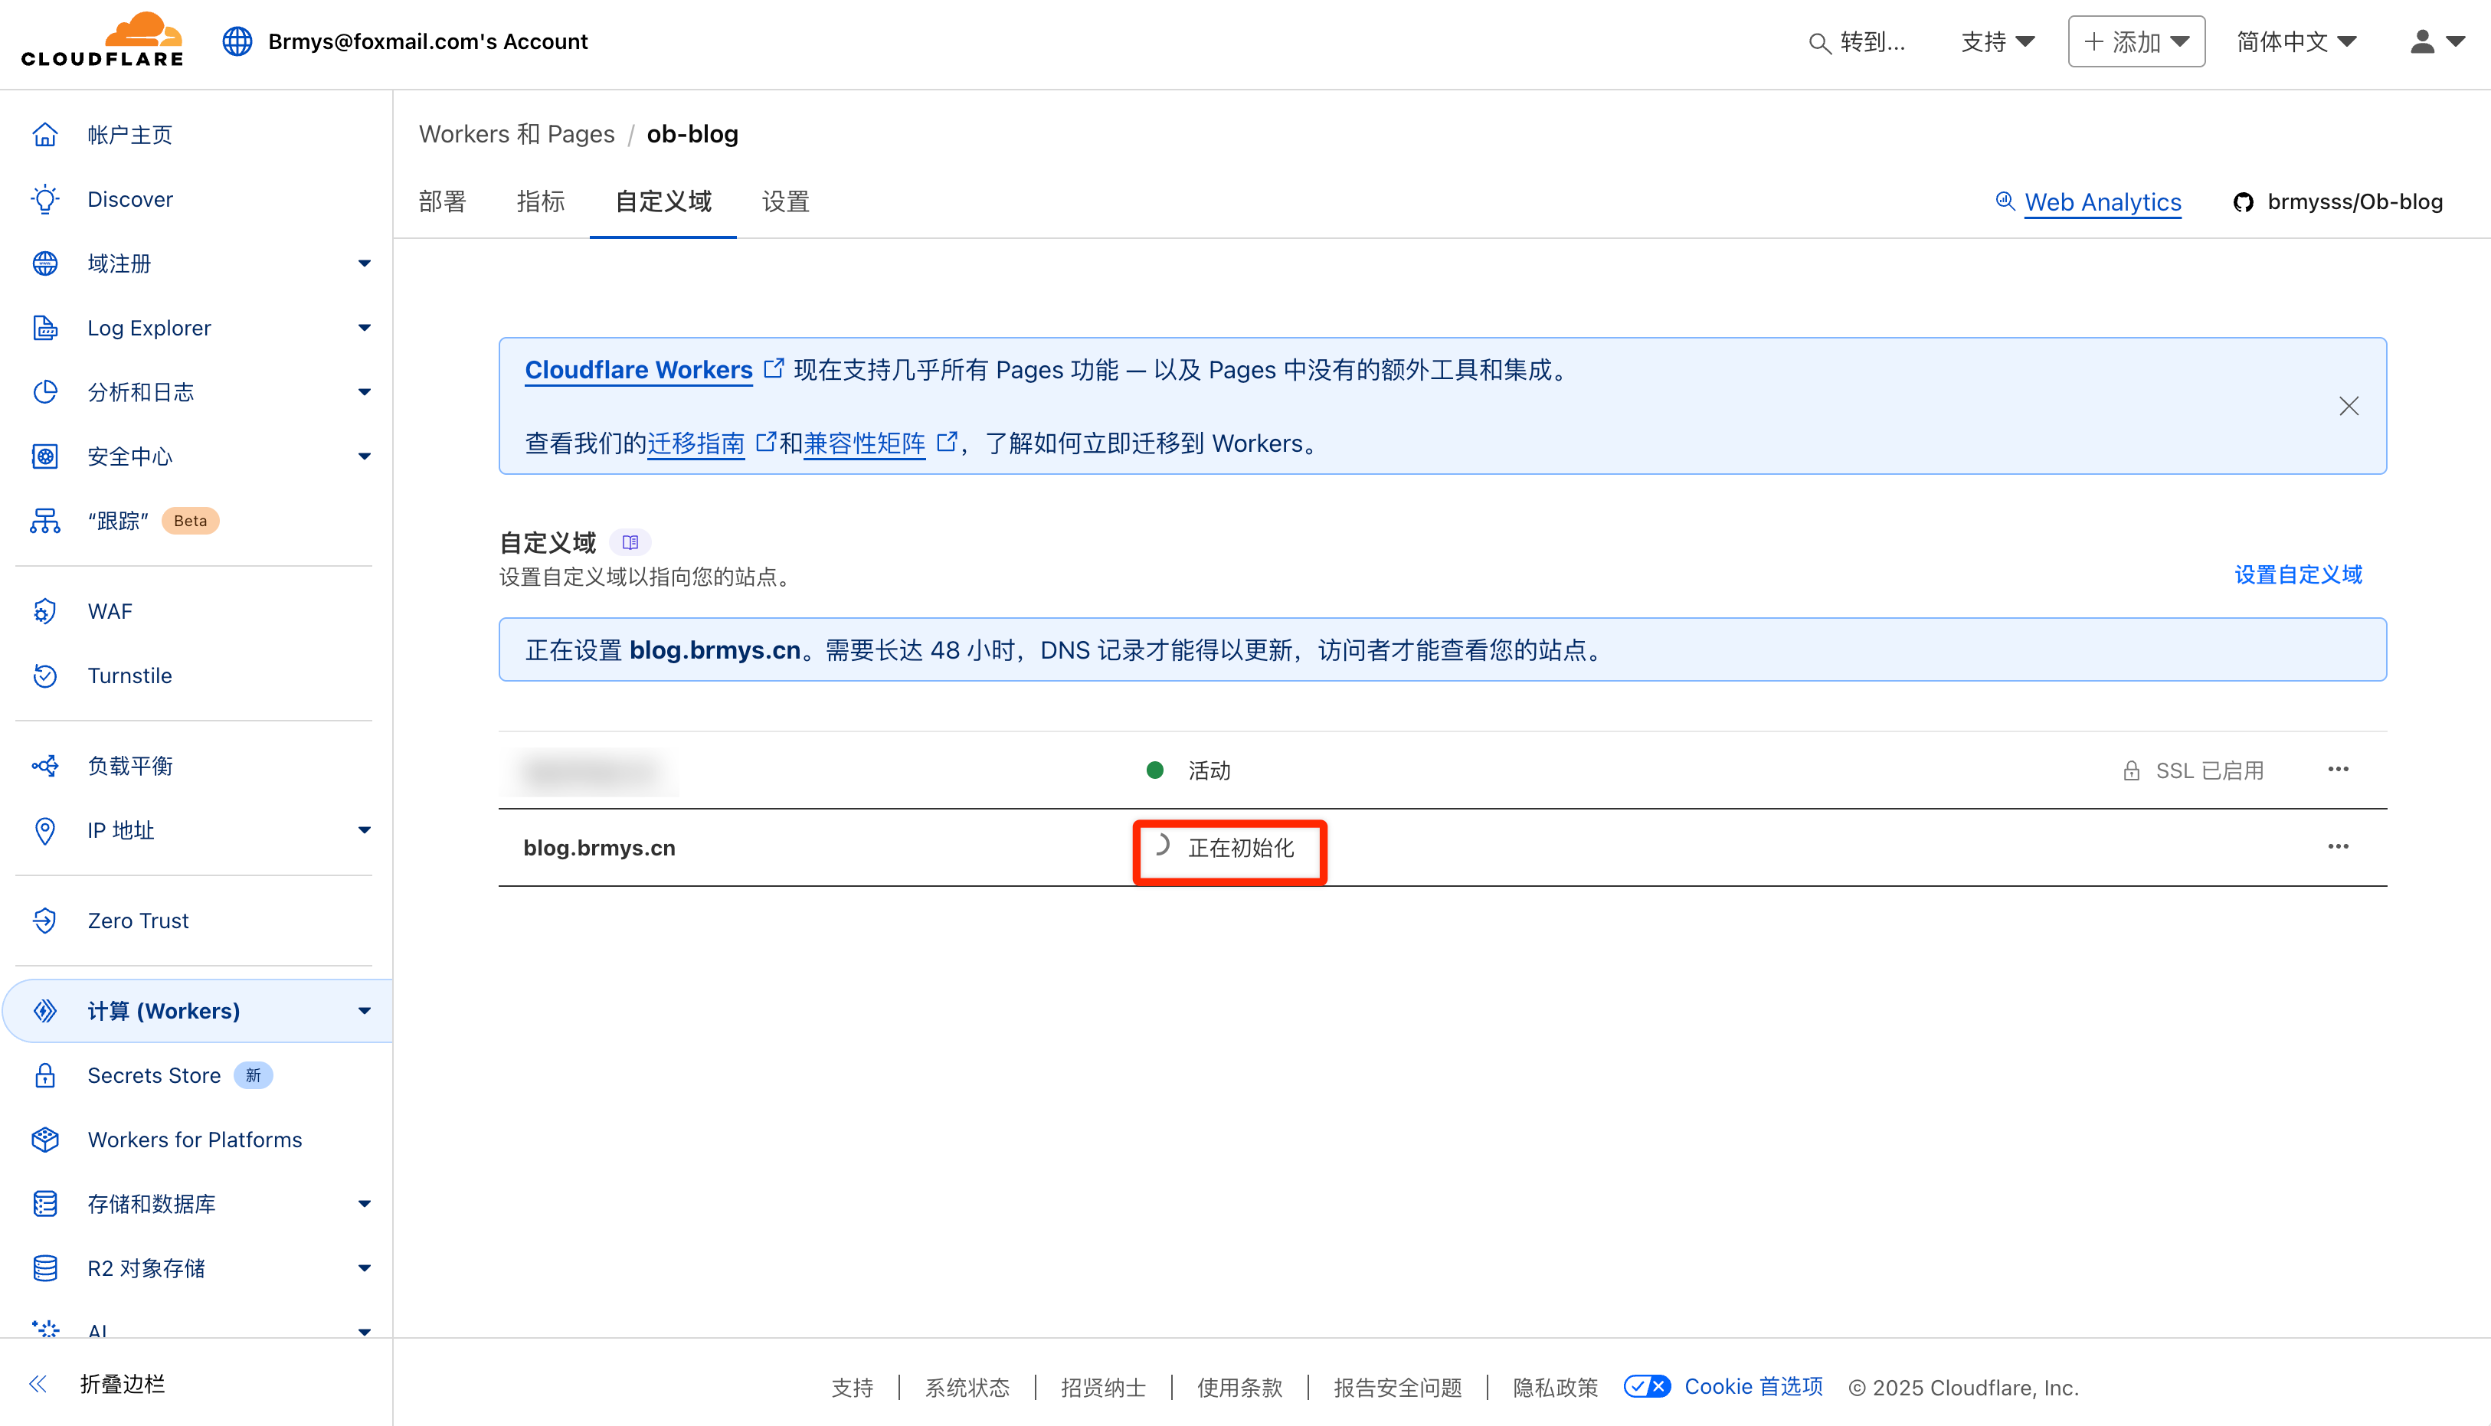2491x1426 pixels.
Task: Expand the 存储和数据库 sidebar section
Action: click(365, 1204)
